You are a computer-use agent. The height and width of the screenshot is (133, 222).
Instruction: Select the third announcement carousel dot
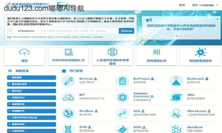pyautogui.click(x=185, y=36)
